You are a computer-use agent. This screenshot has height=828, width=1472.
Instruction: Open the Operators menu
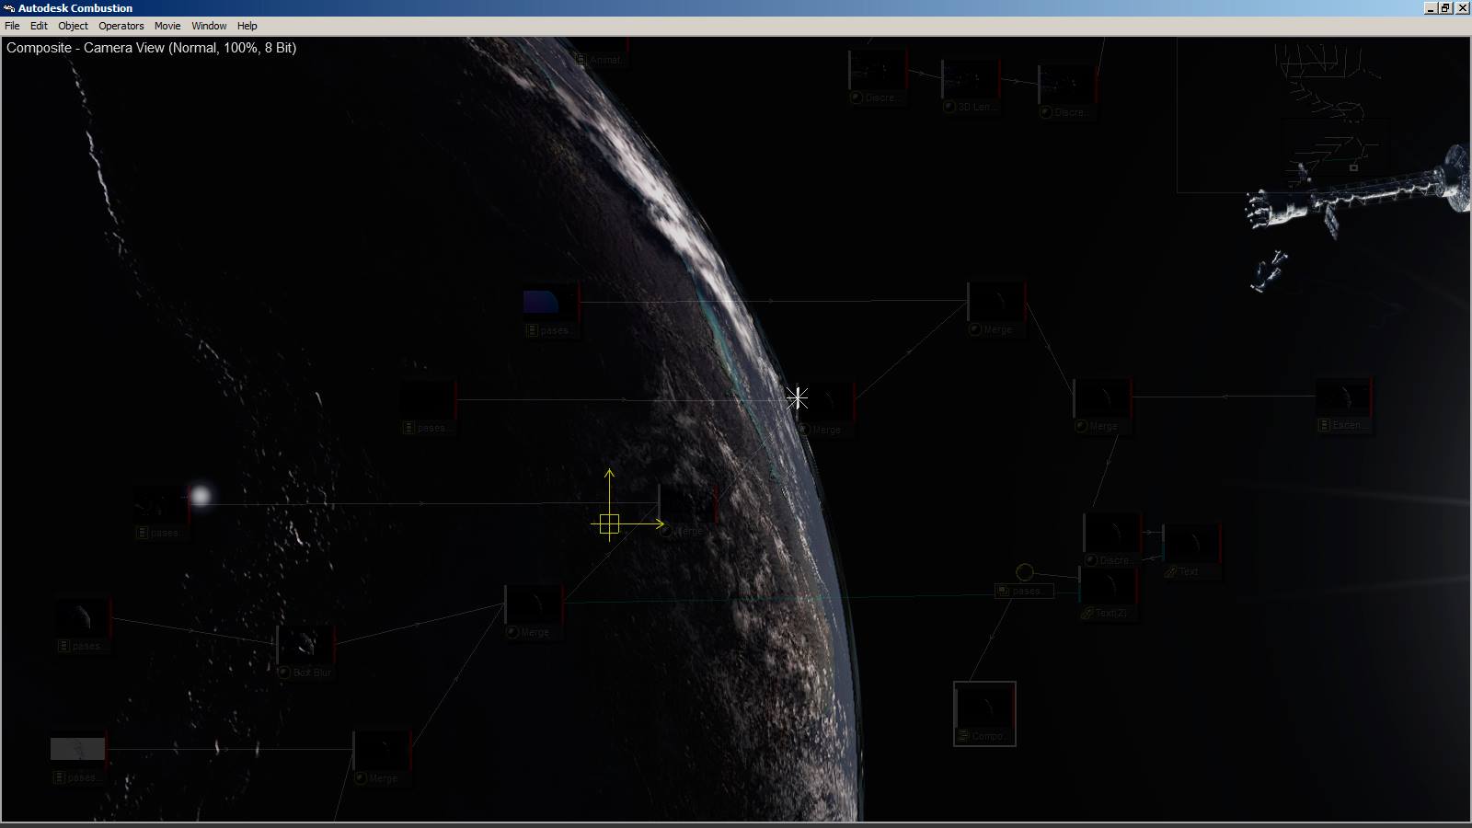coord(121,26)
